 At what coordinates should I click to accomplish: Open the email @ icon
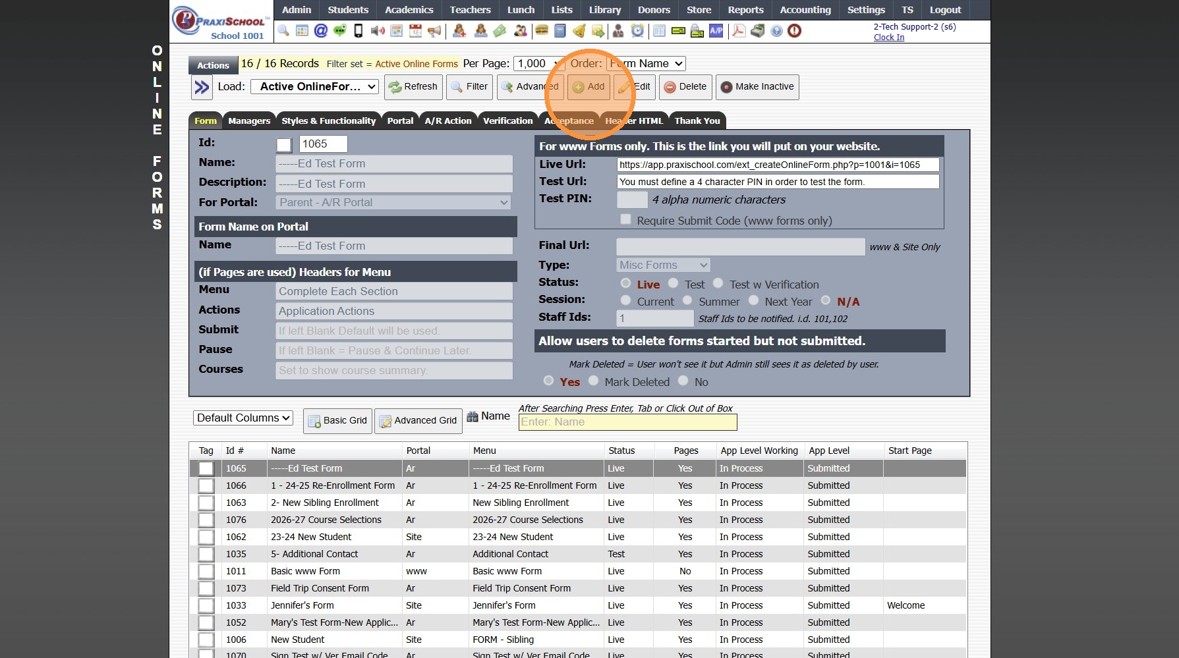coord(321,31)
